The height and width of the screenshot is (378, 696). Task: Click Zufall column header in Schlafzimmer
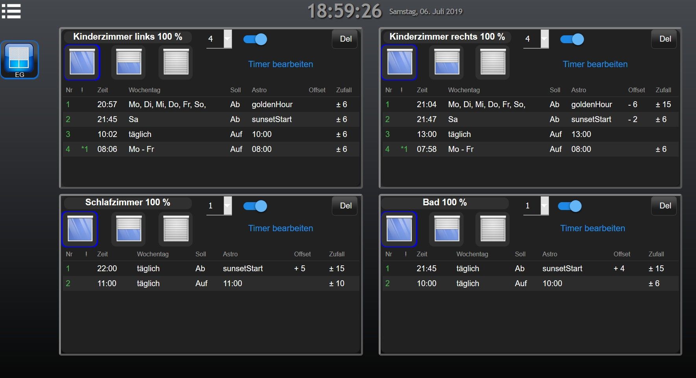tap(337, 254)
